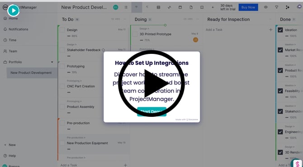Screen dimensions: 303x167
Task: Click the square view icon right of Files
Action: (x=202, y=7)
